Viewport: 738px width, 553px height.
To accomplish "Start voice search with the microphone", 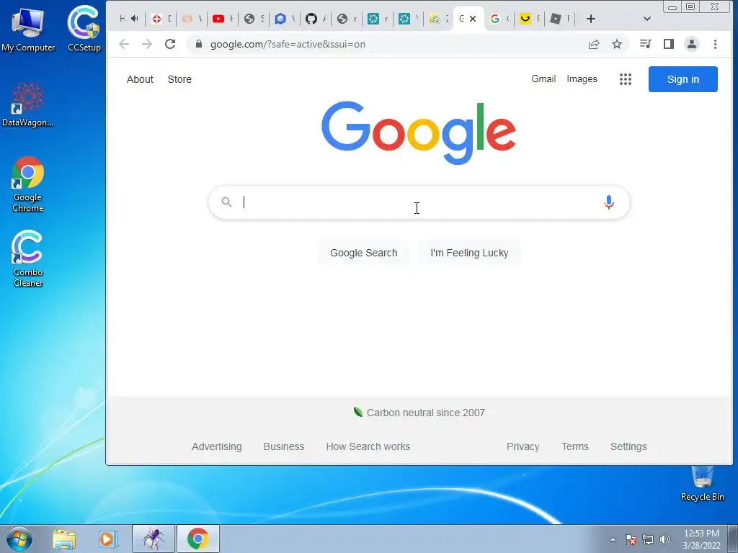I will pos(608,202).
